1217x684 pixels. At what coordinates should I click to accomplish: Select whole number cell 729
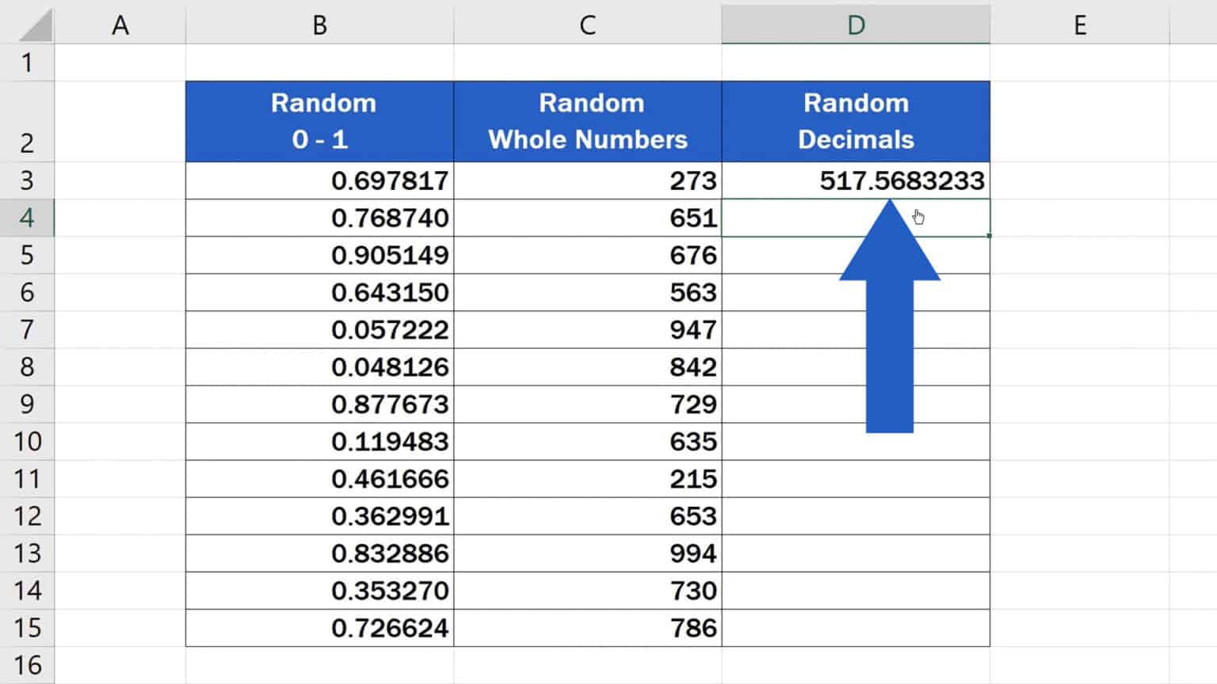click(587, 404)
